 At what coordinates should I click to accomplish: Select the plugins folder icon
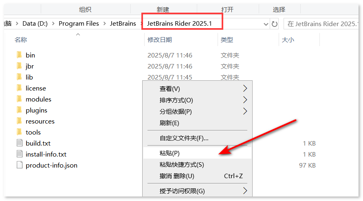(19, 110)
